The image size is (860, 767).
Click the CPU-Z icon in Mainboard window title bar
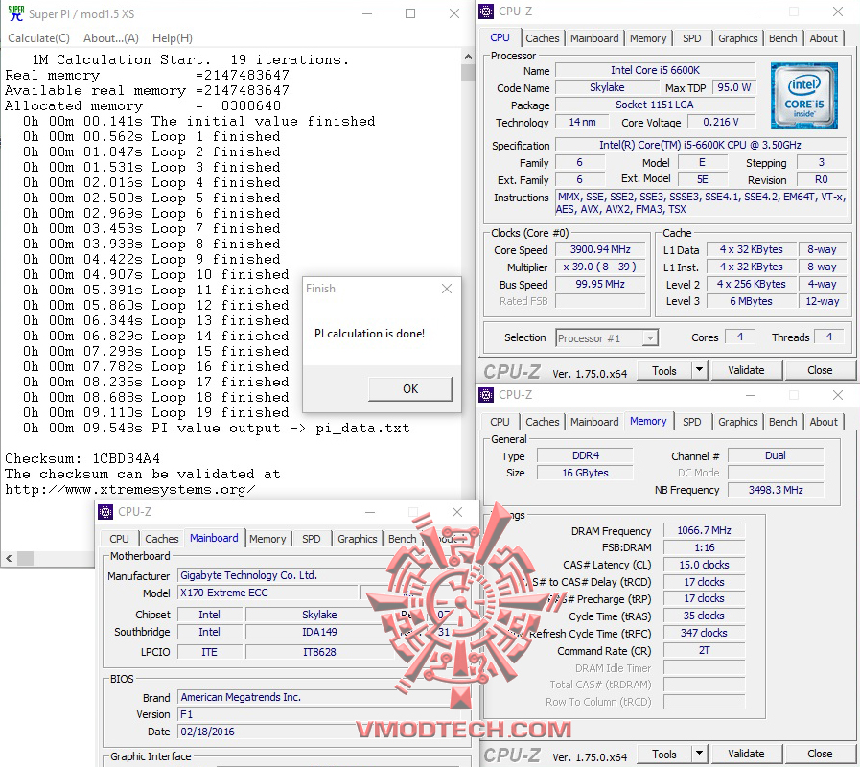(x=105, y=512)
